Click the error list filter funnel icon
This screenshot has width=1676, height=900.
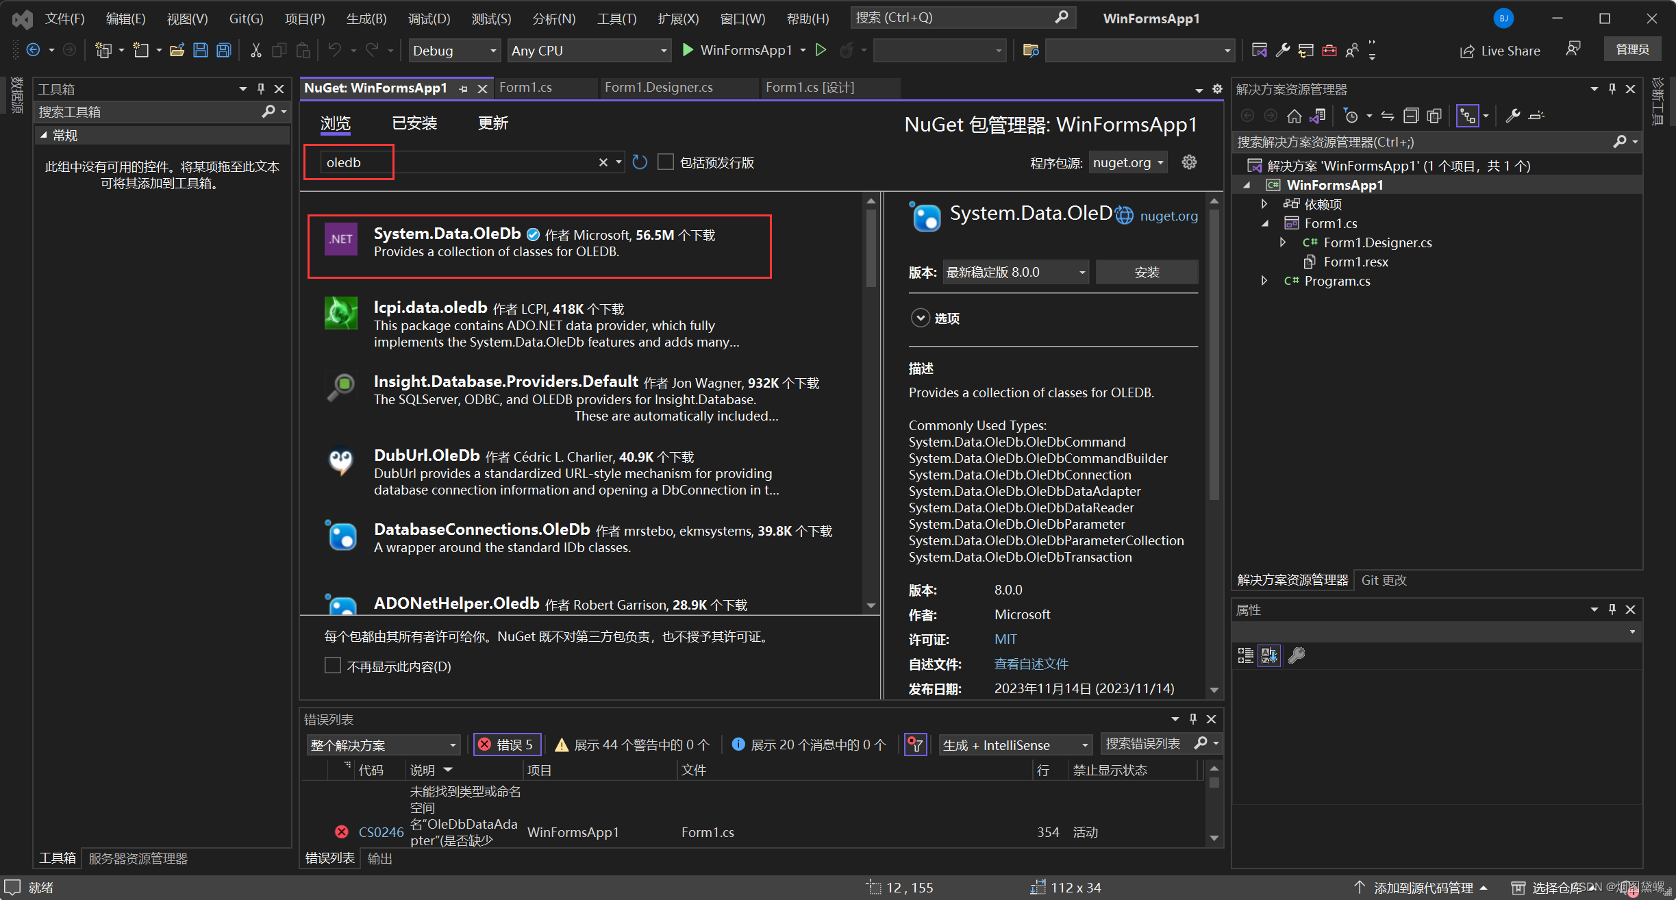pos(916,745)
